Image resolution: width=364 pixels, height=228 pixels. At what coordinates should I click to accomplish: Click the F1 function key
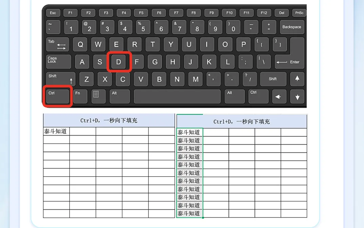tap(70, 13)
